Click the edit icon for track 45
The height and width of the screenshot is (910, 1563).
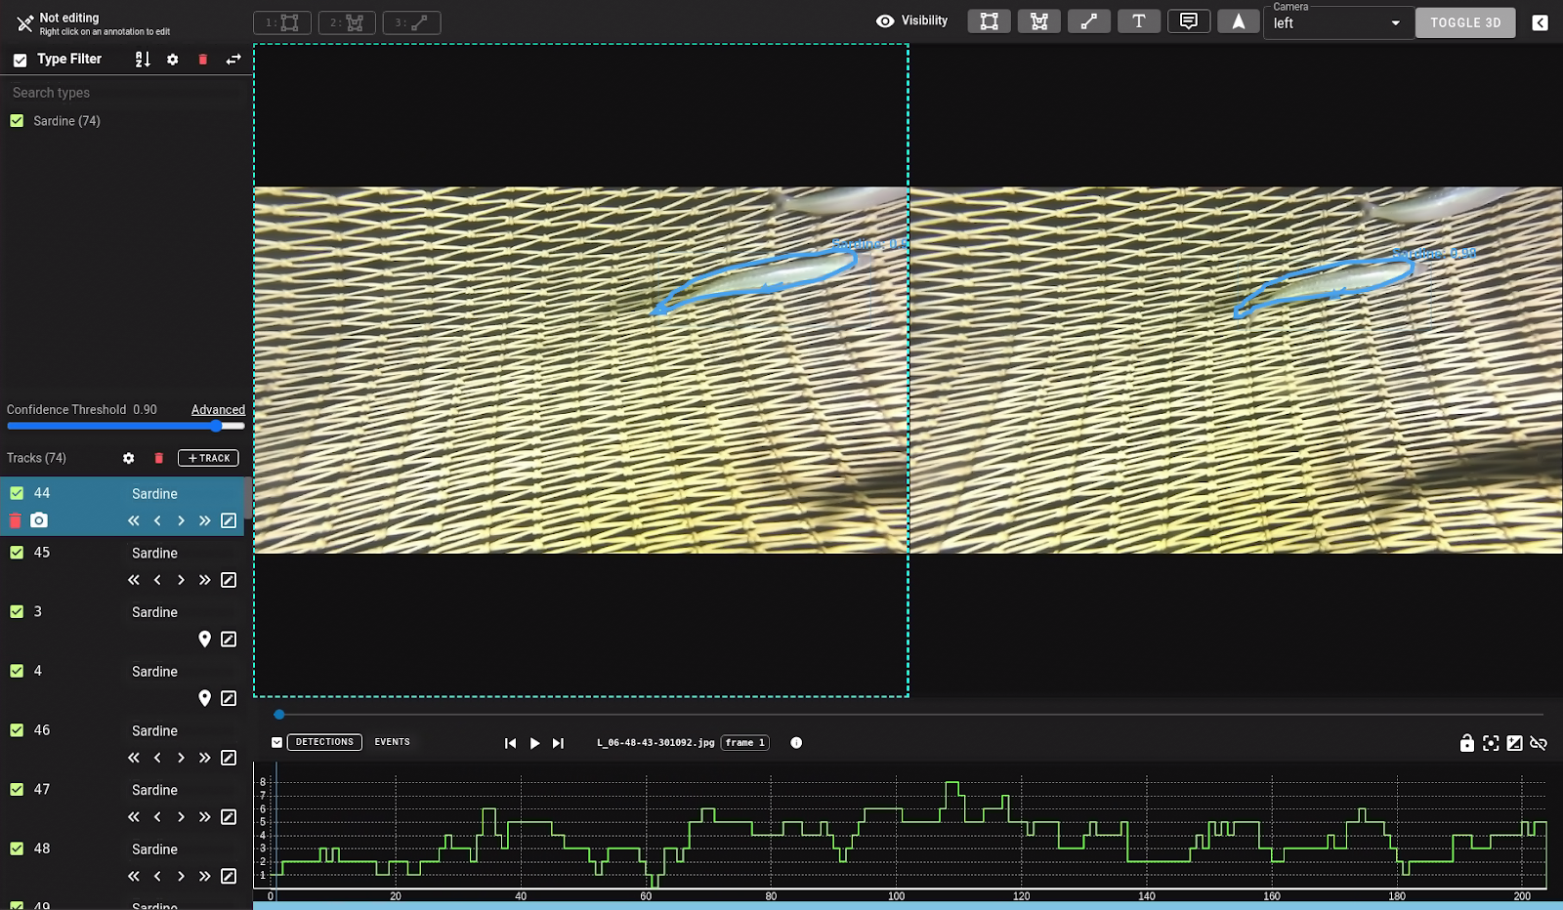[229, 580]
